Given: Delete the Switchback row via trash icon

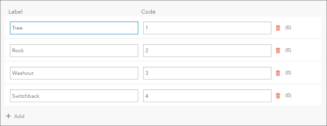Looking at the screenshot, I should coord(278,96).
